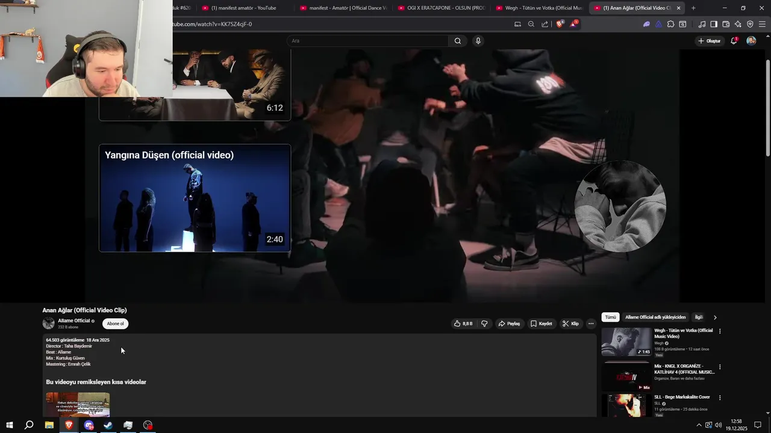Close the Anan Ağlar tab

679,8
